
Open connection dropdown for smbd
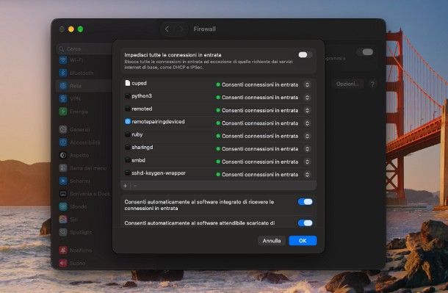307,162
